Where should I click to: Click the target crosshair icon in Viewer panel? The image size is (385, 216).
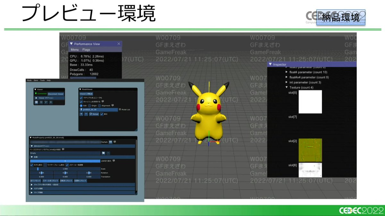(x=51, y=102)
